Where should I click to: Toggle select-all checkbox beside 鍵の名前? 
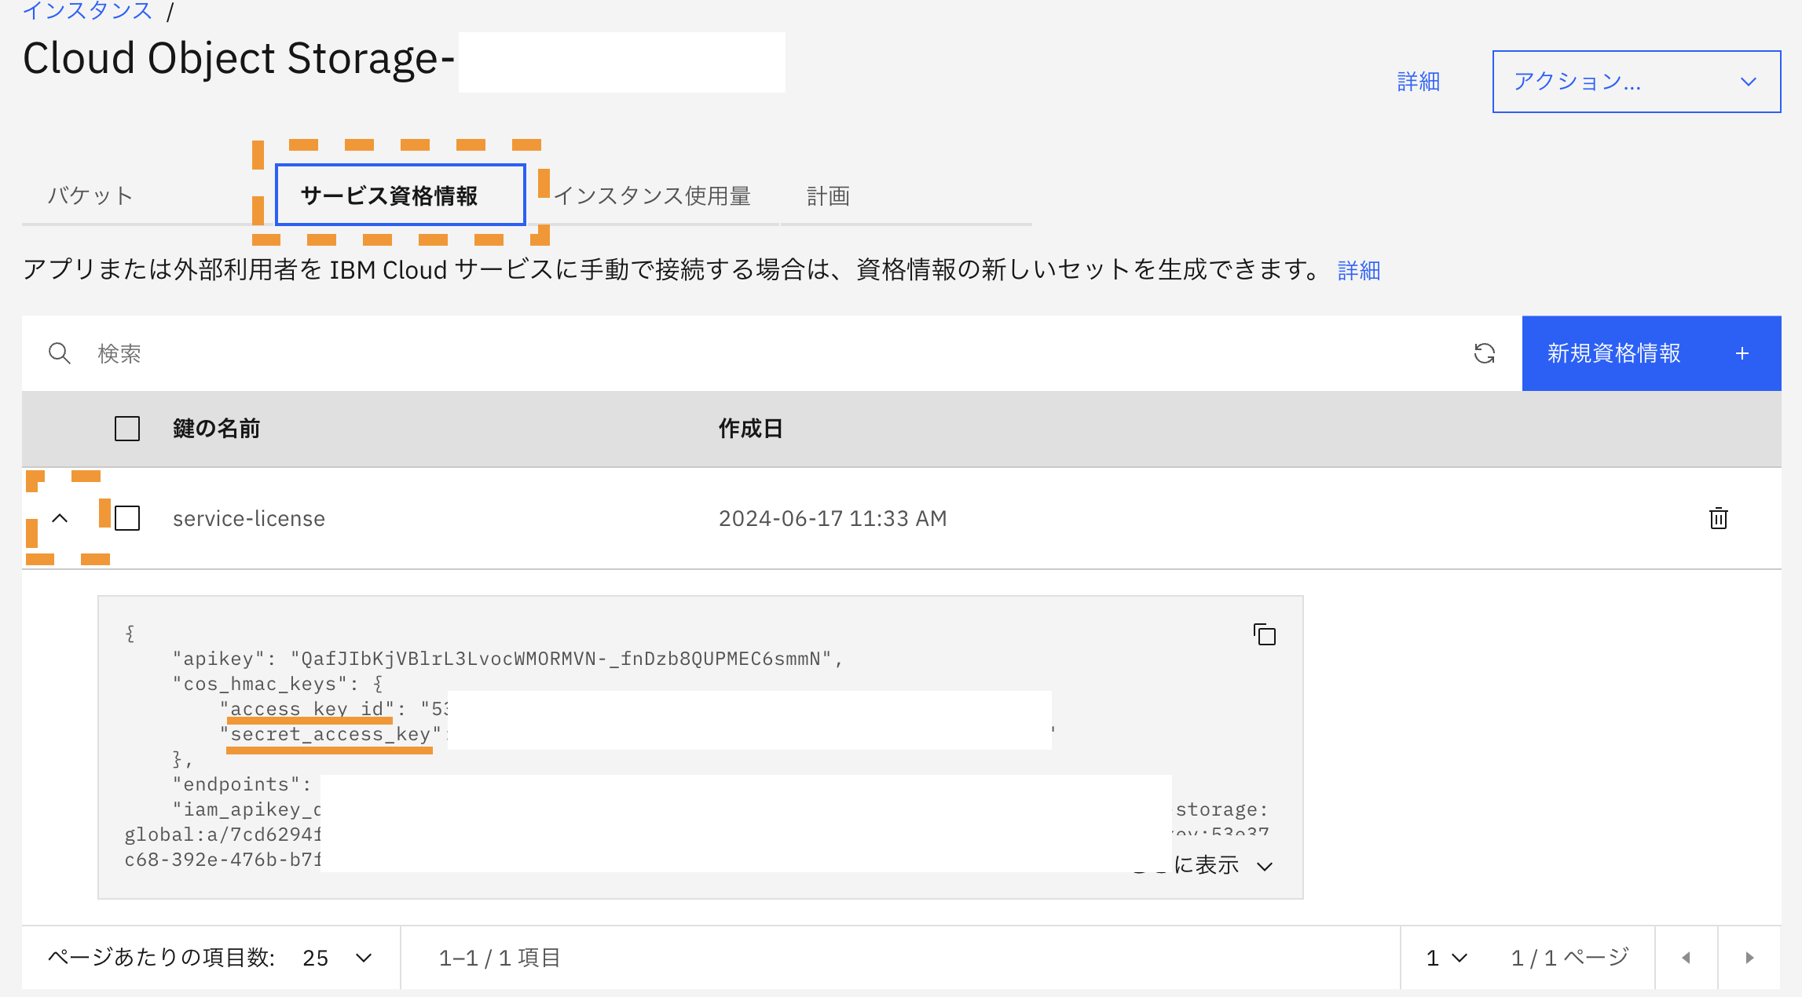(127, 429)
